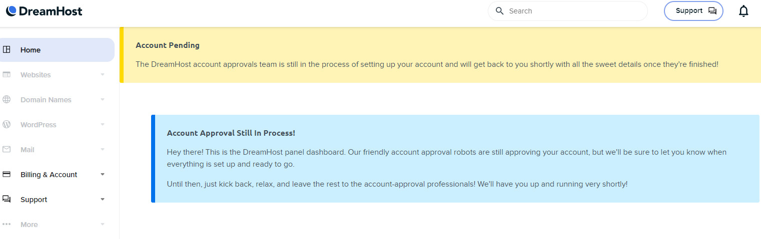Expand the More menu arrow
761x239 pixels.
(103, 225)
